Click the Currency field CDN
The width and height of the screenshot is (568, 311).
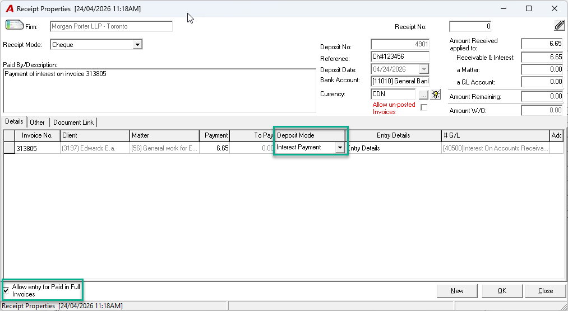394,94
